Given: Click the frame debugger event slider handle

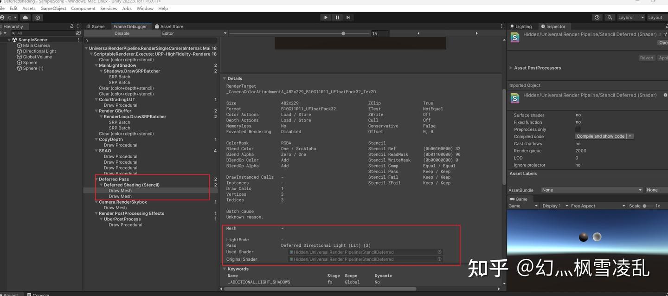Looking at the screenshot, I should pos(343,33).
